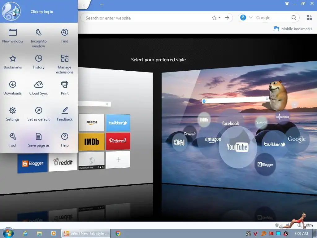Click the YouTube bubble
The image size is (317, 238).
(x=237, y=147)
